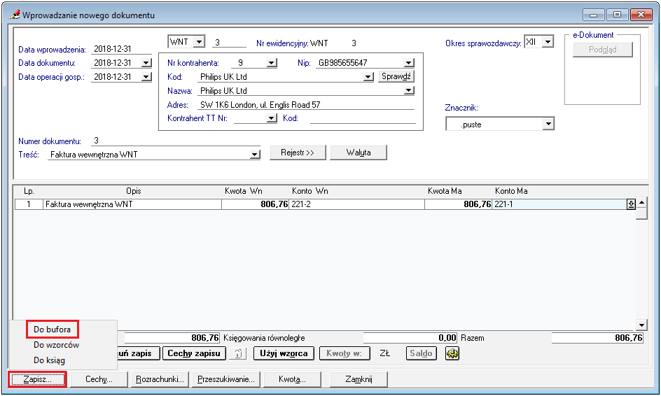Screen dimensions: 661x396
Task: Choose Do ksiąg from the save menu
Action: click(x=49, y=360)
